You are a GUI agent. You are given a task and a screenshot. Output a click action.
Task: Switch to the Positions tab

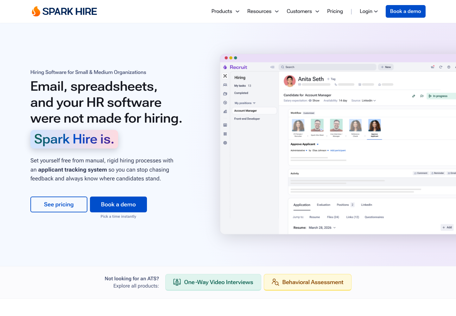[345, 205]
